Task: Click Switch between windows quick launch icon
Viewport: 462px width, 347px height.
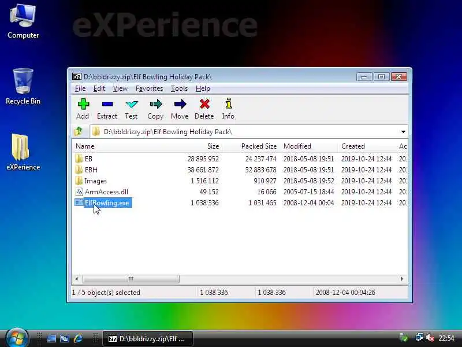Action: point(65,338)
